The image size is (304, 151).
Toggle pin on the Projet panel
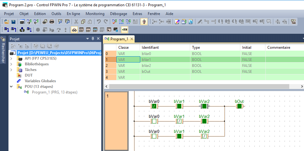coord(93,39)
